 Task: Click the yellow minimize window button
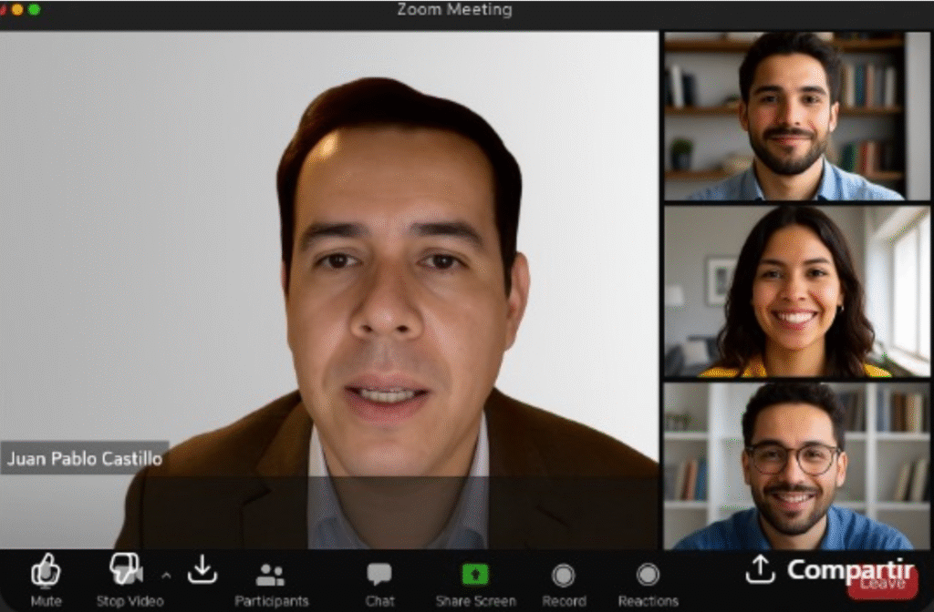coord(16,9)
